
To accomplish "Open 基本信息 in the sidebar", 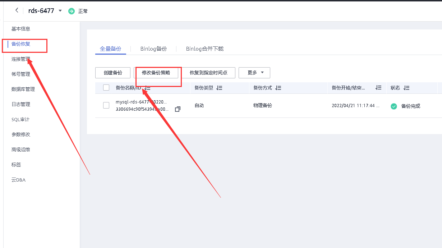I will pos(21,29).
